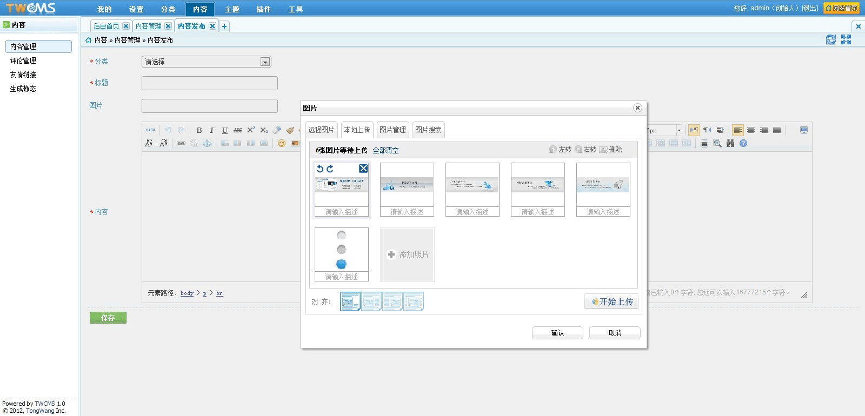
Task: Enable left-to-right text direction
Action: point(694,130)
